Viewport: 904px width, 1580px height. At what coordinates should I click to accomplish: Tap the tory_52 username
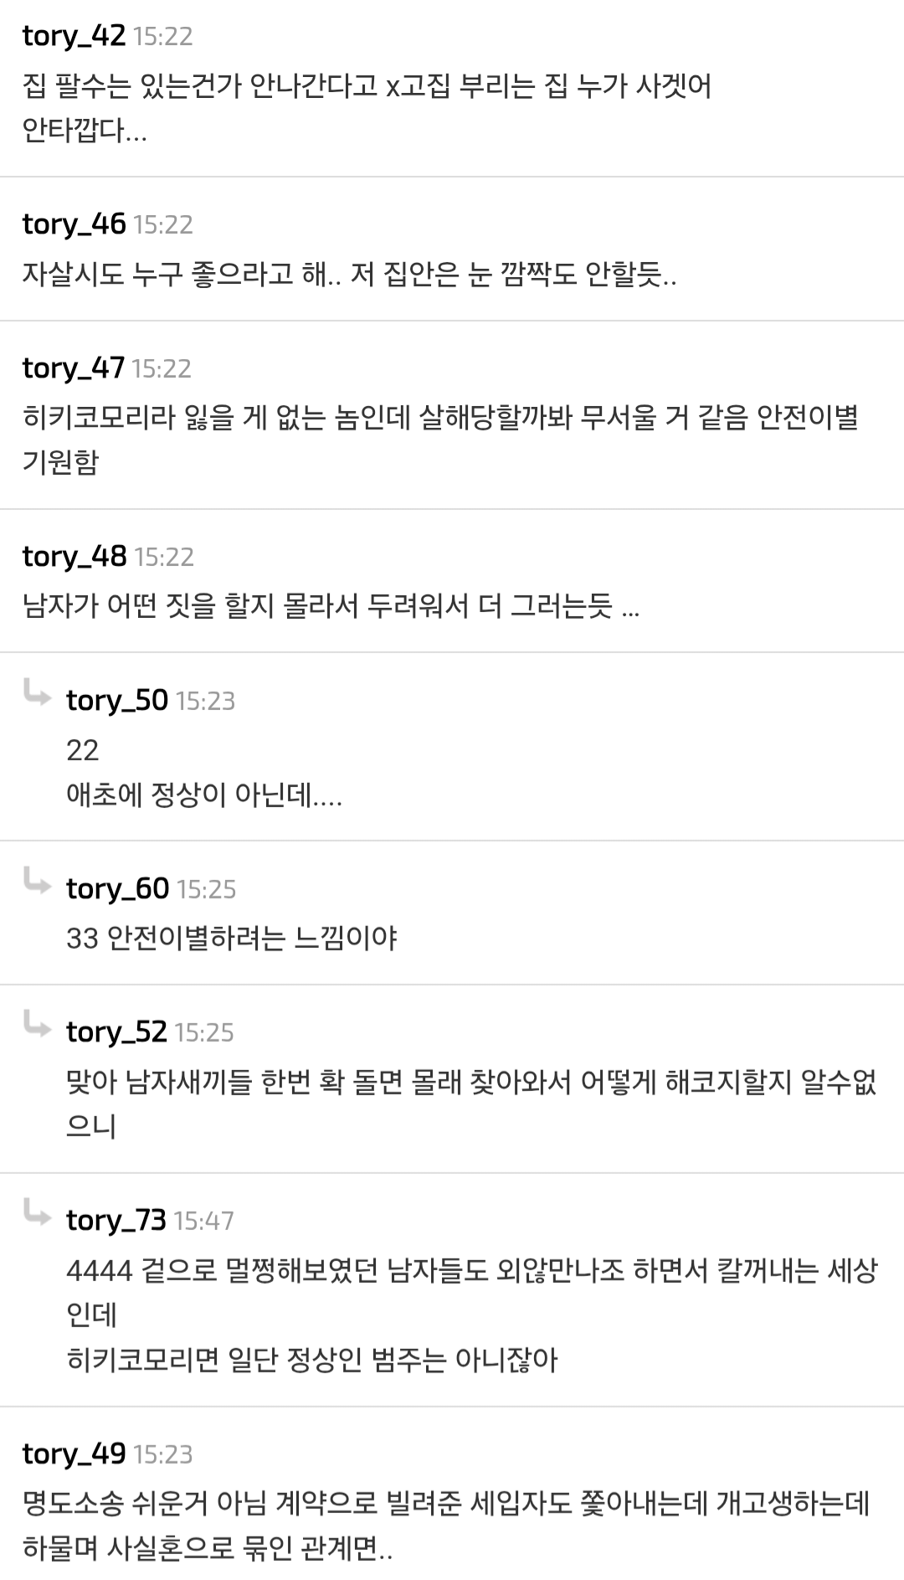(x=116, y=1032)
